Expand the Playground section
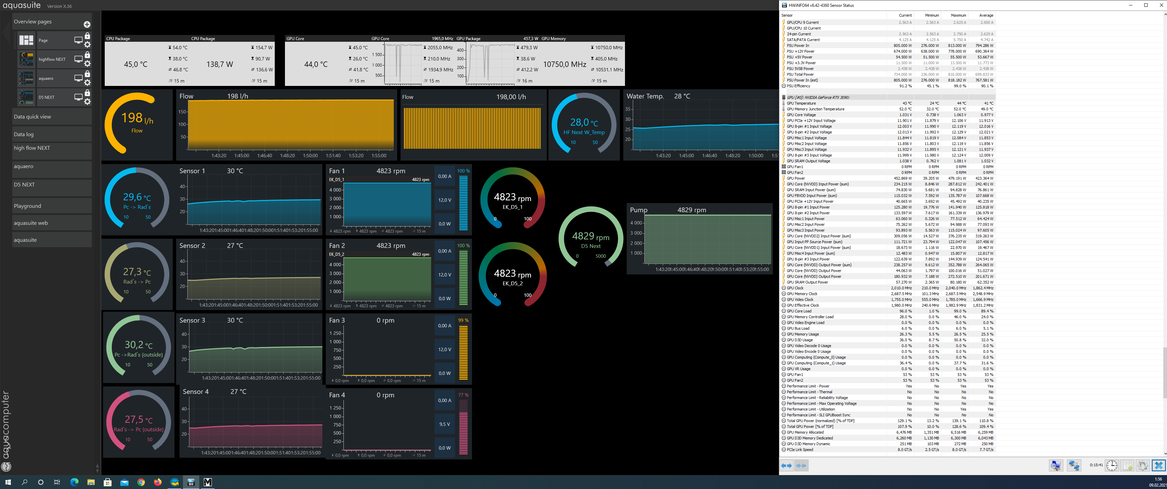Viewport: 1167px width, 489px height. click(52, 206)
